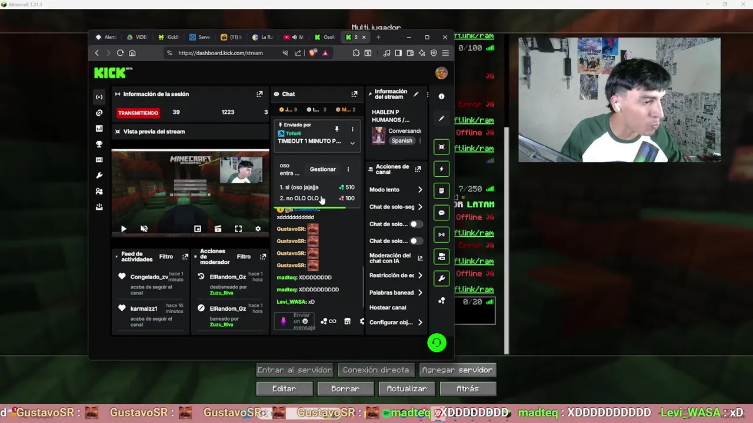Switch to the Osolv browser tab
The image size is (753, 423).
pyautogui.click(x=325, y=37)
